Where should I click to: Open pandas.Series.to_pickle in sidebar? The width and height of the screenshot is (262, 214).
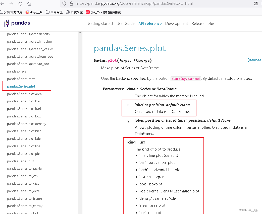(24, 169)
